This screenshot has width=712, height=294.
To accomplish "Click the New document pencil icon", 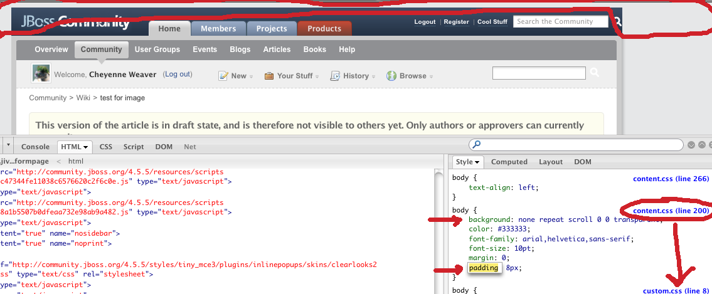I will 223,76.
